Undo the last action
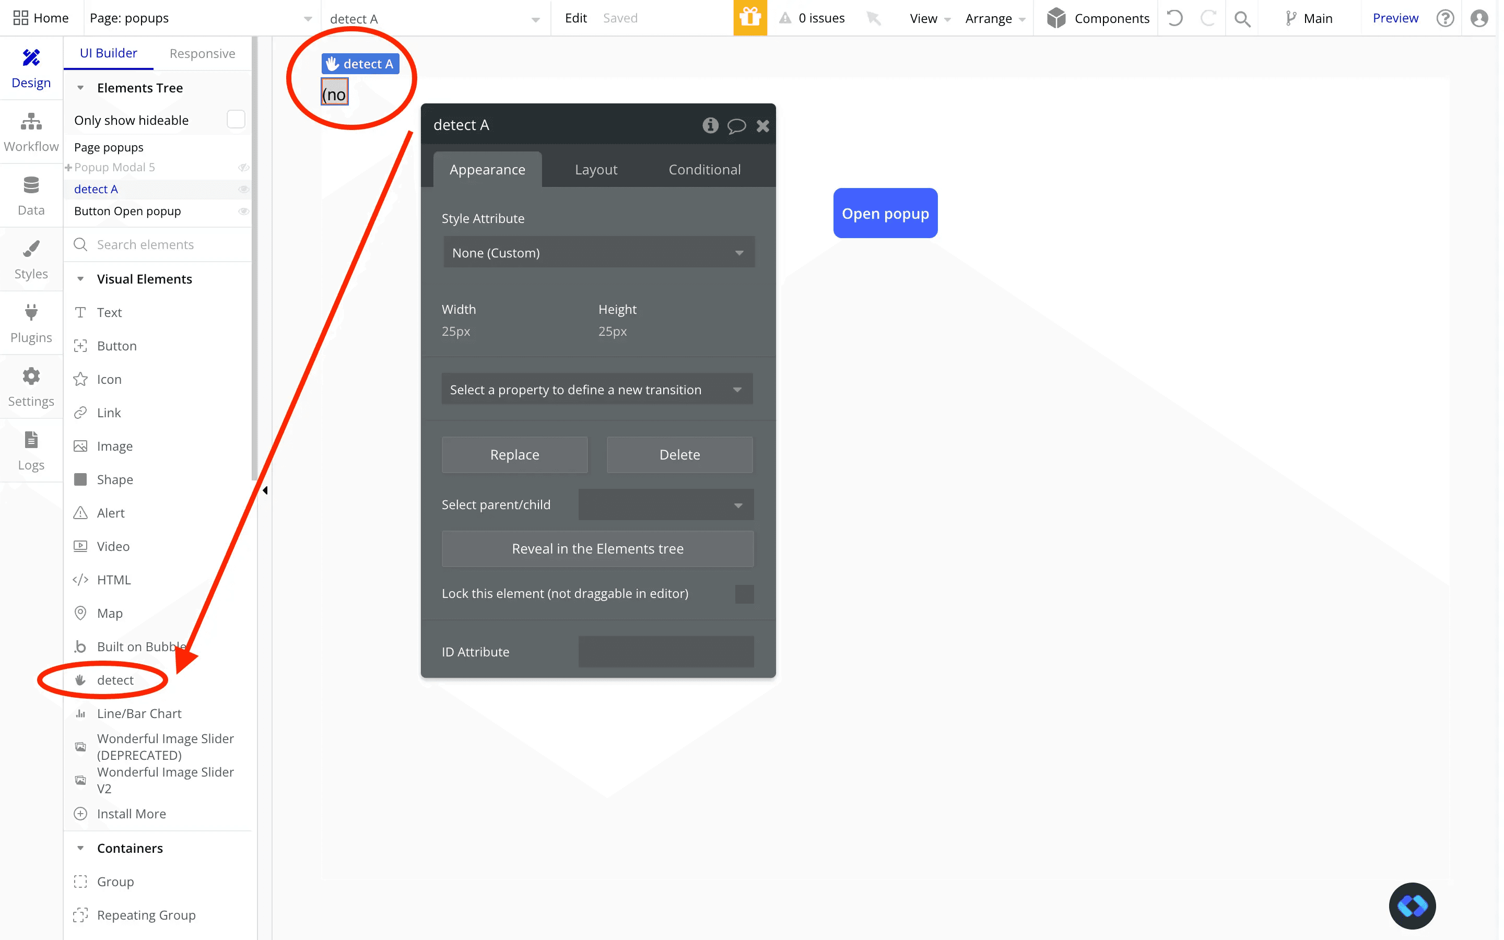This screenshot has width=1504, height=940. pos(1174,18)
